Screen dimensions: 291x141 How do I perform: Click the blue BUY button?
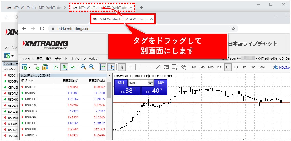point(161,83)
